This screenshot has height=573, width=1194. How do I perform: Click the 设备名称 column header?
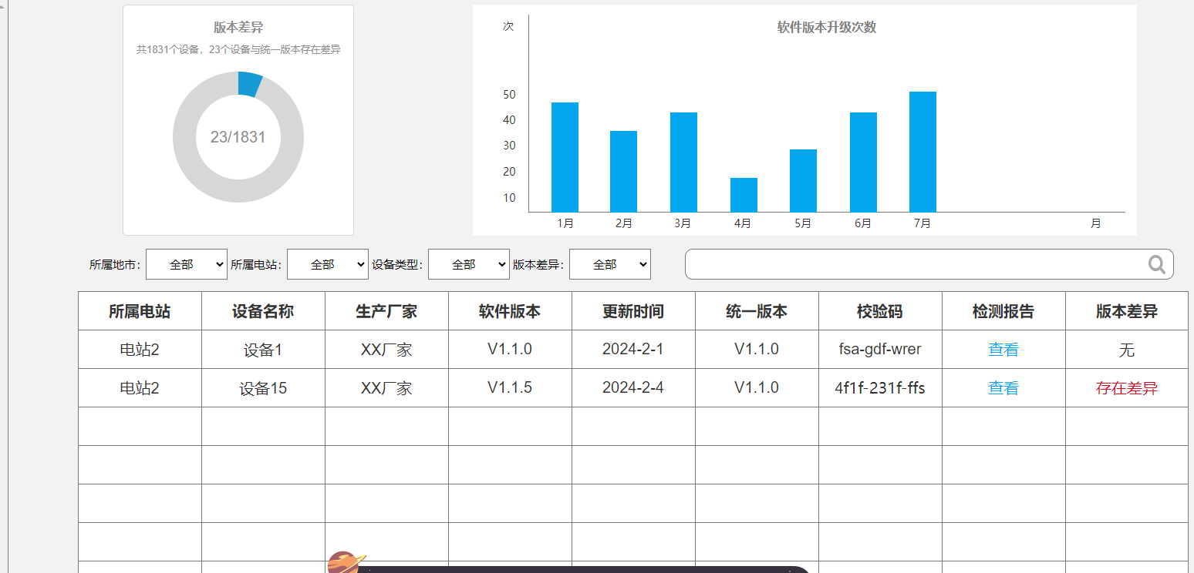(x=263, y=311)
